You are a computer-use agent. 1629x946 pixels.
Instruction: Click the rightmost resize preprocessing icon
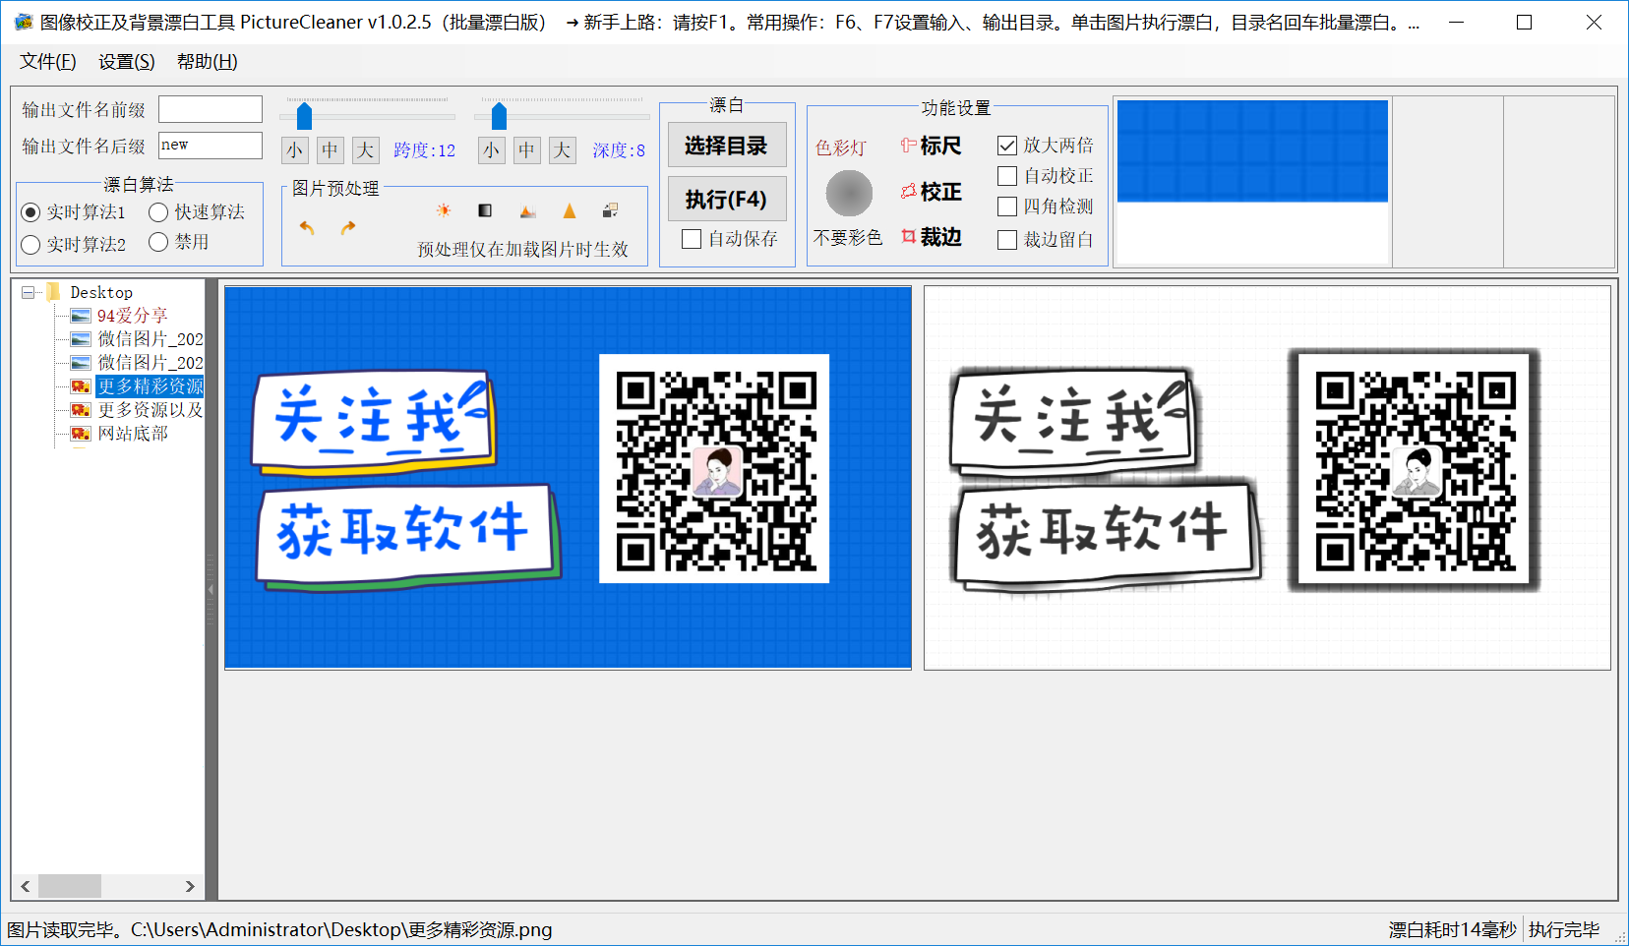(611, 210)
